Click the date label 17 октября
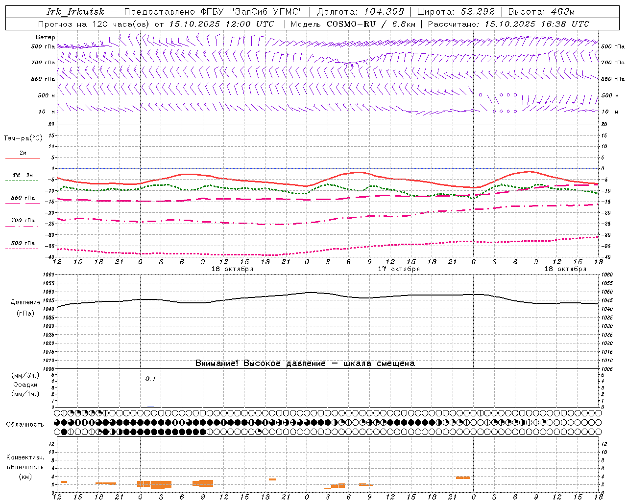The height and width of the screenshot is (501, 627). [x=399, y=269]
